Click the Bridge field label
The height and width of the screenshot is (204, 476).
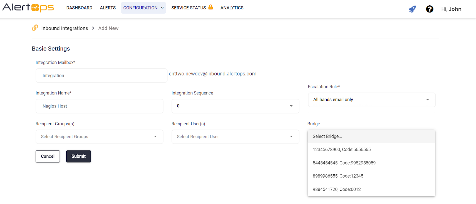(x=314, y=124)
